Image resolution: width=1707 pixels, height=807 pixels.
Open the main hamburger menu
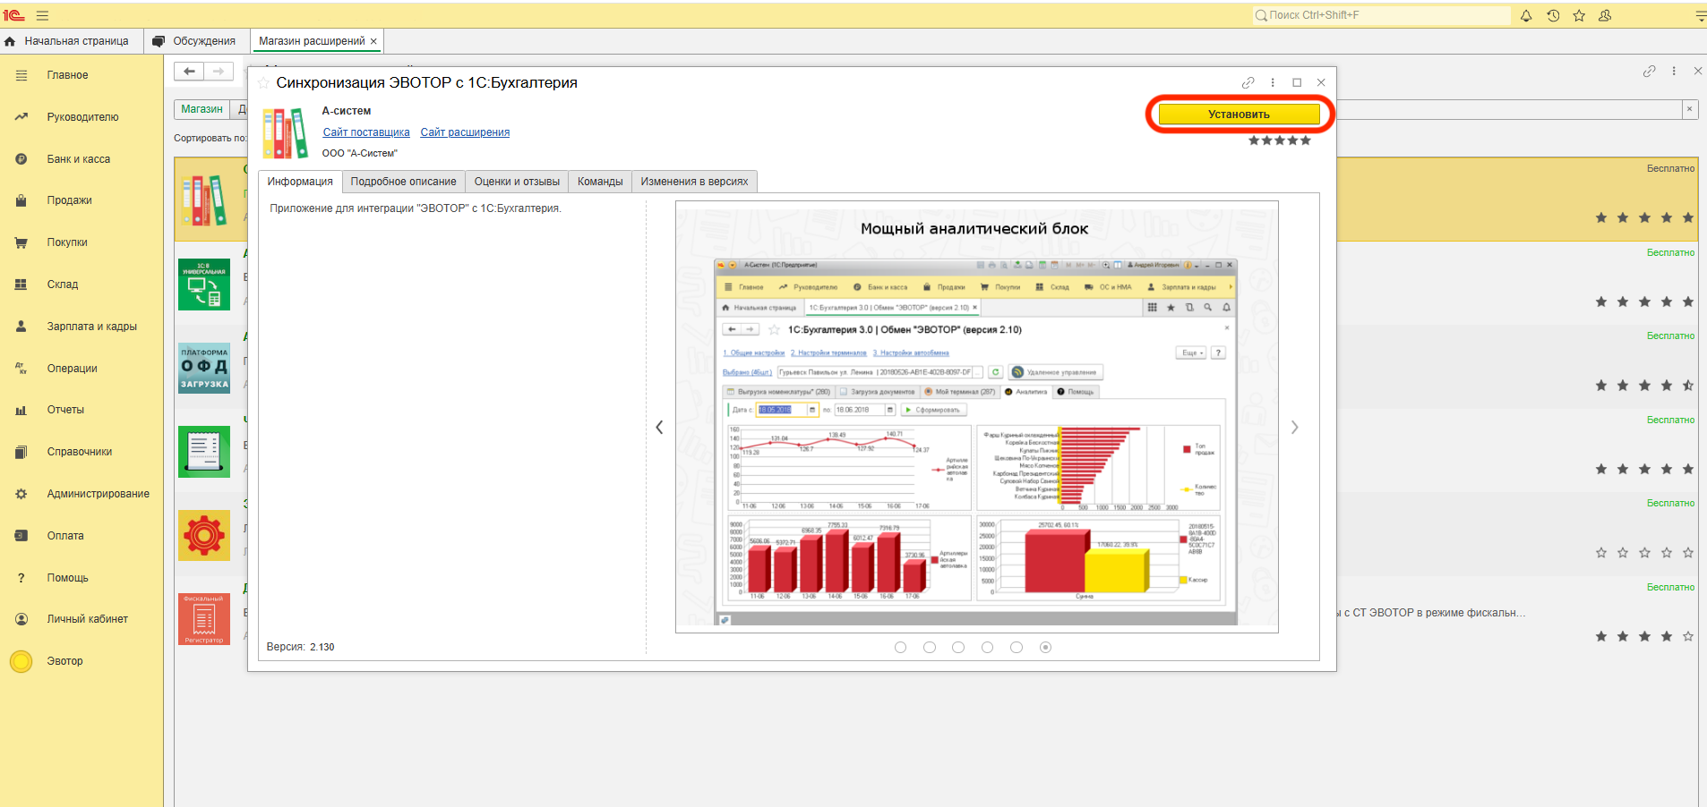click(x=42, y=15)
